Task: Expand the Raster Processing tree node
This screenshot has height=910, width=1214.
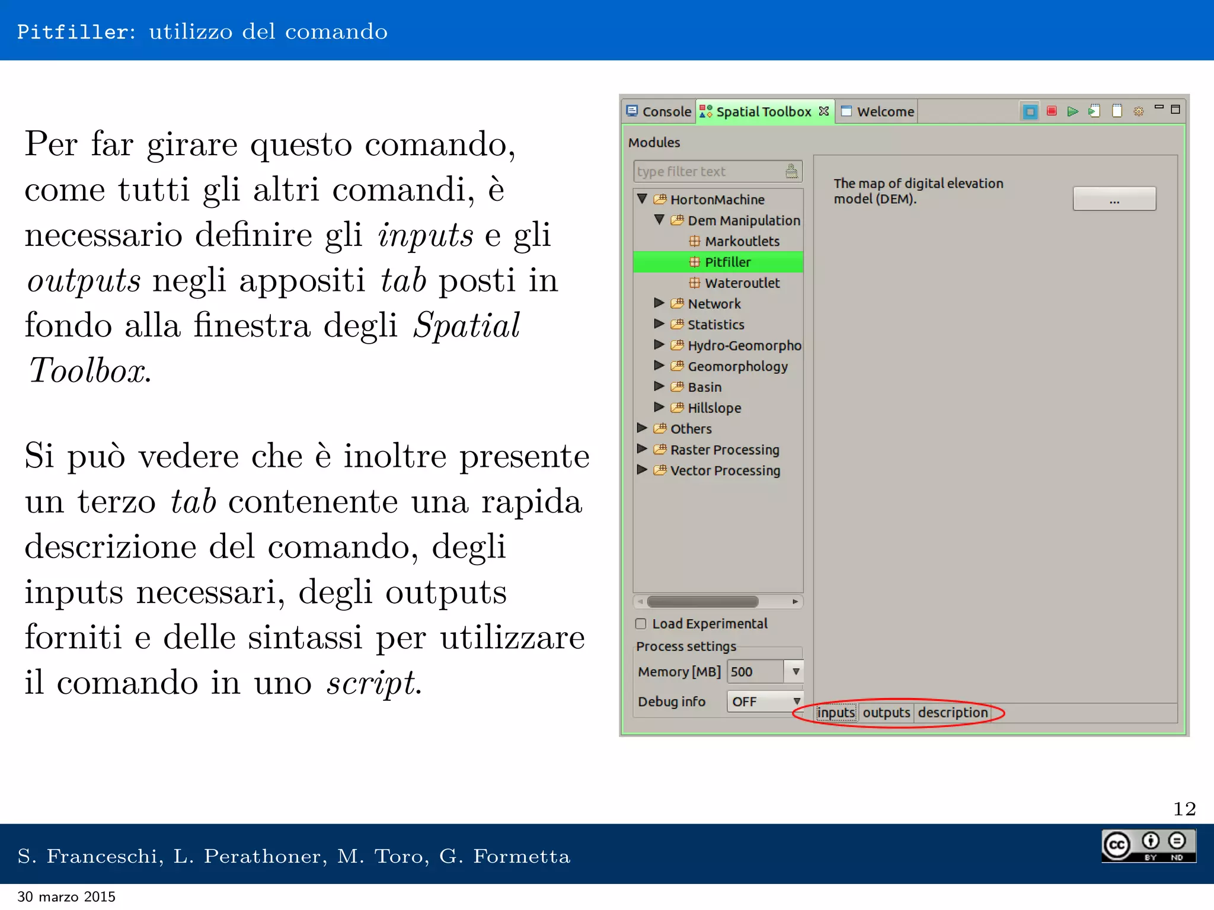Action: tap(642, 448)
